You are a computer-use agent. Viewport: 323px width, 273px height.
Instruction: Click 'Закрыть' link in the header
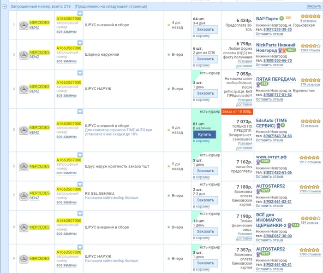click(313, 6)
